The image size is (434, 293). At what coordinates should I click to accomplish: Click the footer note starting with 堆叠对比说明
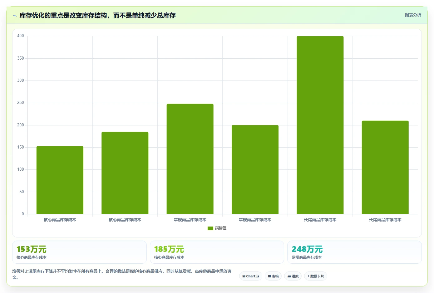[122, 274]
